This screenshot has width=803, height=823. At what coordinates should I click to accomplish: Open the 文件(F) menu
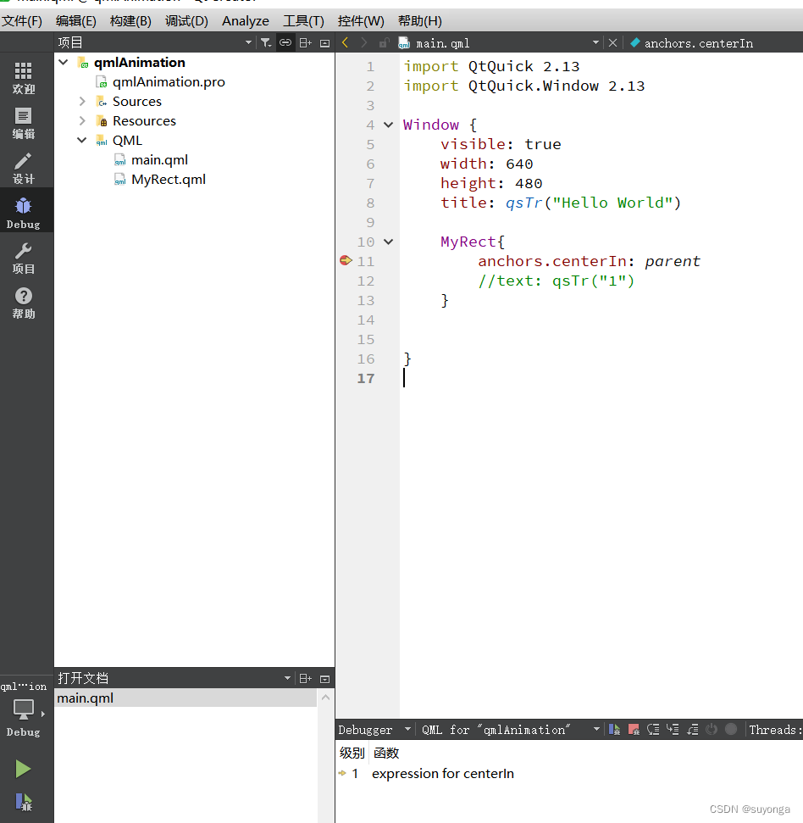click(22, 21)
